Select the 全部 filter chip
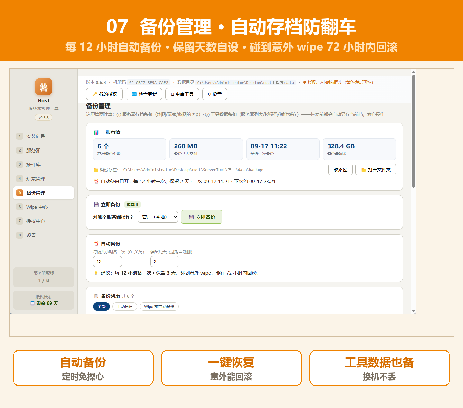 click(102, 306)
